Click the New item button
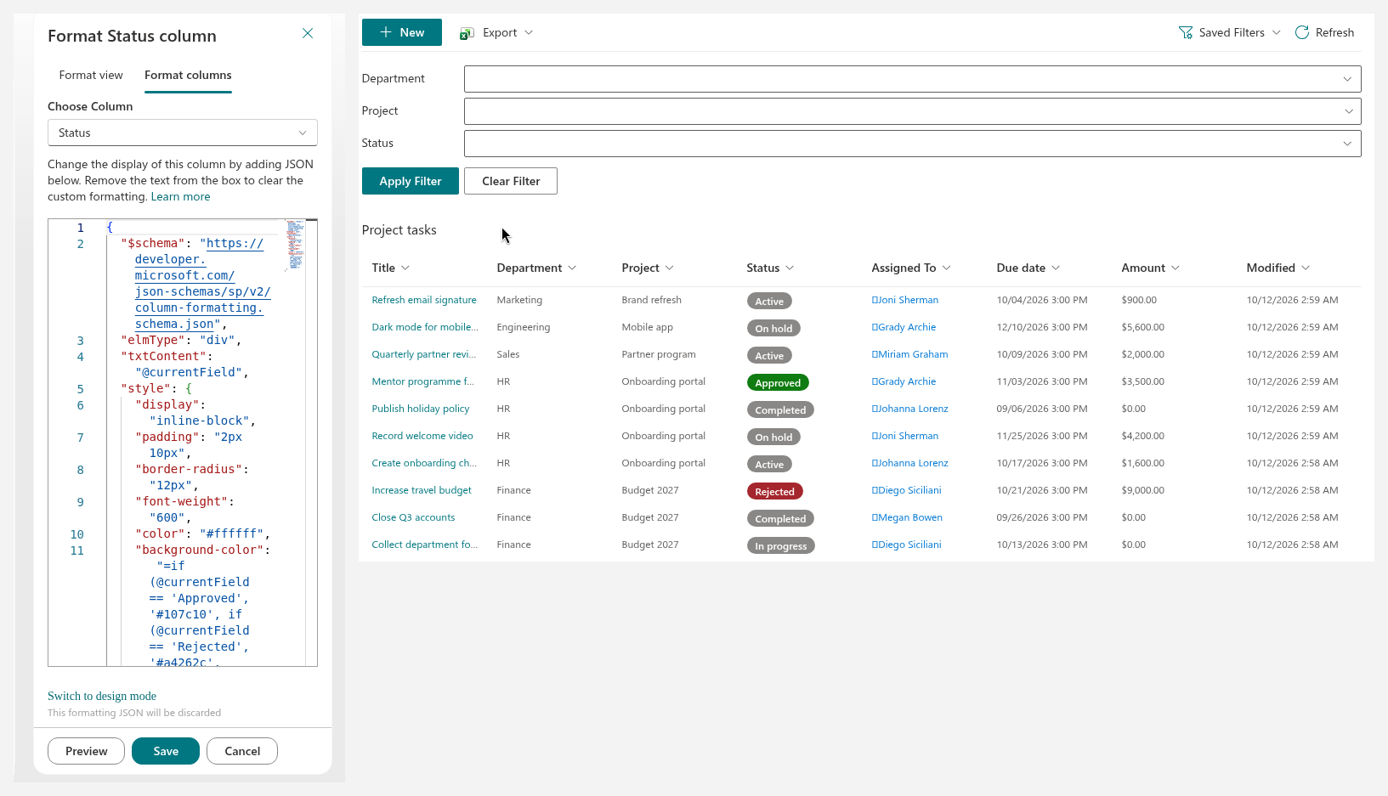Viewport: 1388px width, 796px height. [x=402, y=32]
